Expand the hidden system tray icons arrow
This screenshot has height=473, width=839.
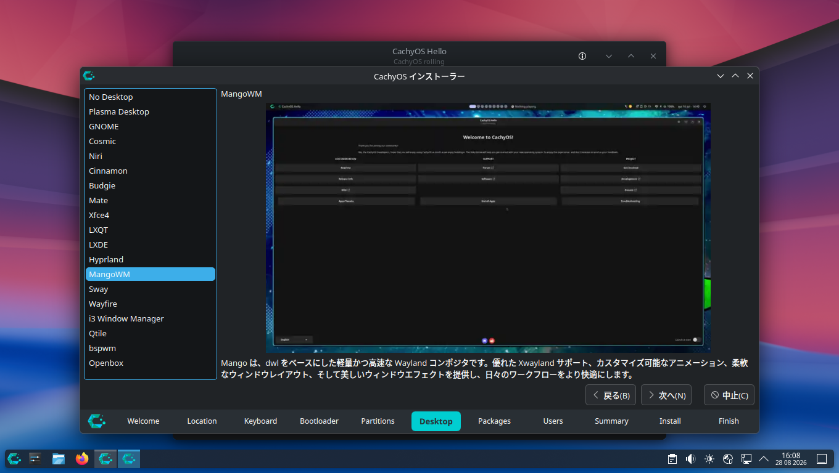pyautogui.click(x=764, y=459)
